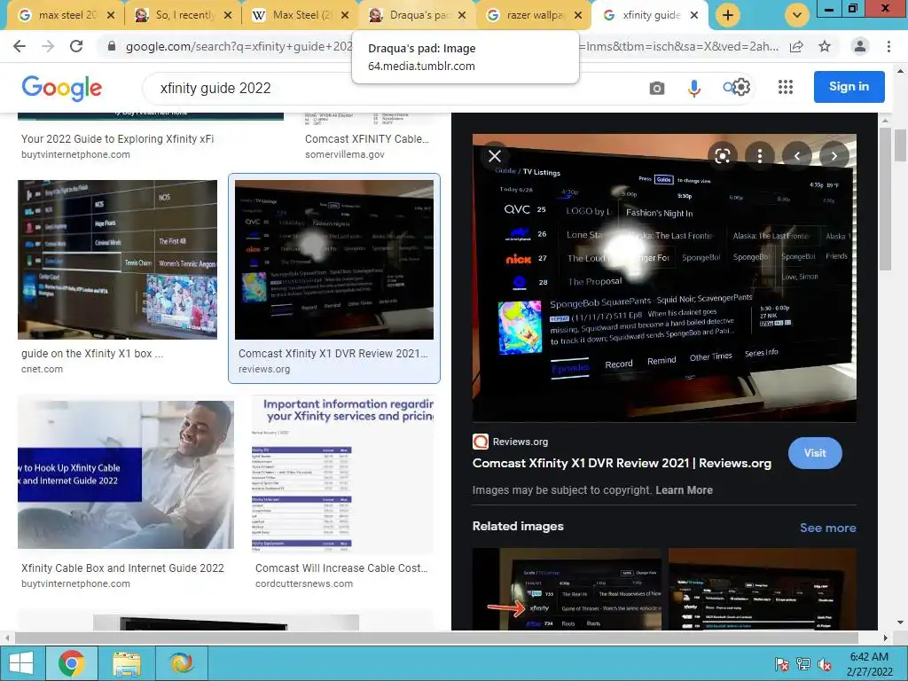Image resolution: width=908 pixels, height=681 pixels.
Task: Open the Windows Start button
Action: pyautogui.click(x=21, y=663)
